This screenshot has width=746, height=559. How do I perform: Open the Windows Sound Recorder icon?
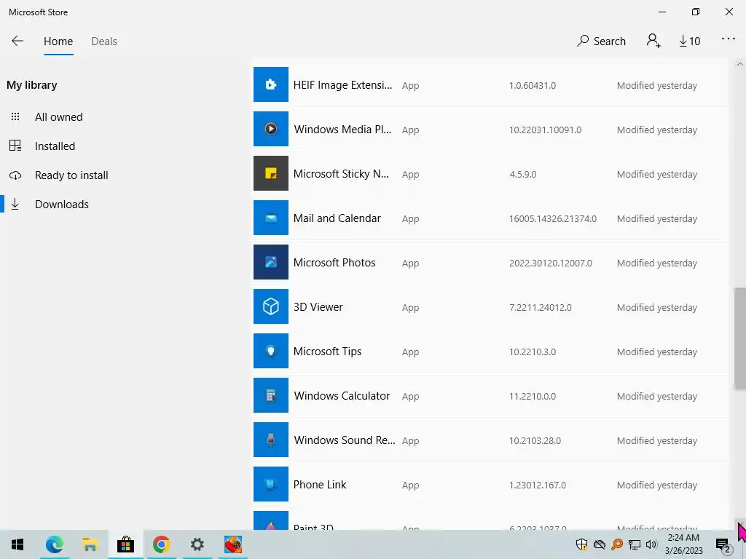(271, 440)
